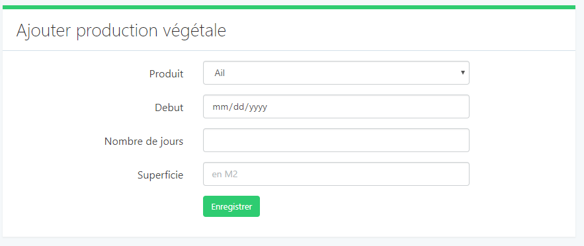Open the Produit dropdown showing Ail
This screenshot has height=246, width=584.
tap(336, 73)
